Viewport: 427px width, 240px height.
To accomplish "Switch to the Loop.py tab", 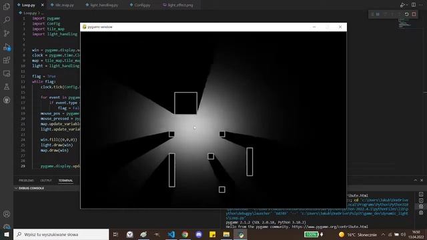I will tap(28, 5).
